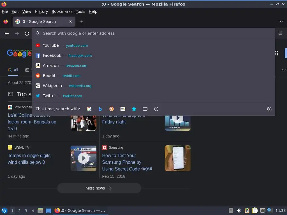This screenshot has width=287, height=215.
Task: Select Wikipedia suggestion wikipedia.org
Action: point(154,86)
